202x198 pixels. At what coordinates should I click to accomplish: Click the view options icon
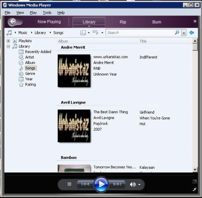tap(95, 33)
